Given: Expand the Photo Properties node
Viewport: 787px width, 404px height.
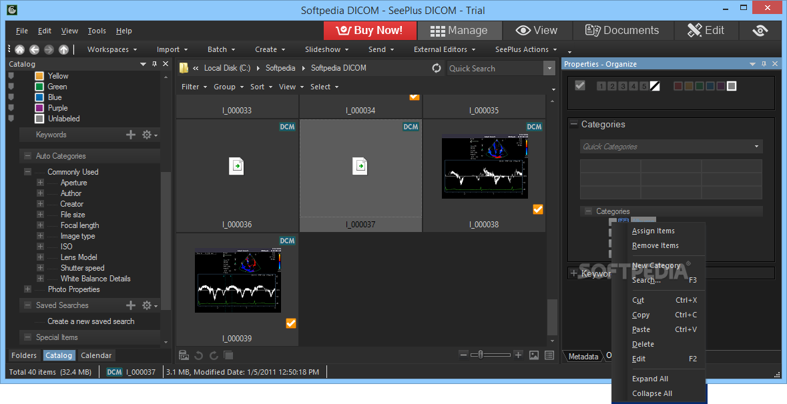Looking at the screenshot, I should pyautogui.click(x=27, y=289).
